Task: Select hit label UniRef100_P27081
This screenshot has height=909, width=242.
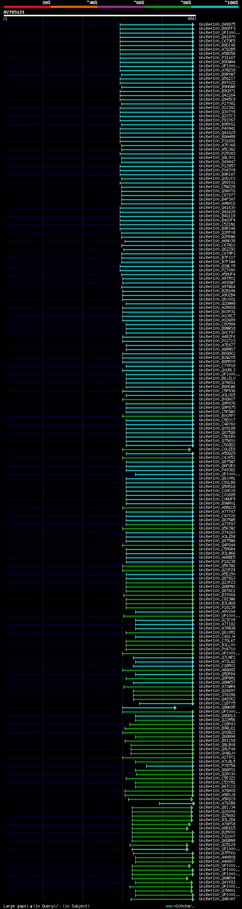Action: pos(217,103)
